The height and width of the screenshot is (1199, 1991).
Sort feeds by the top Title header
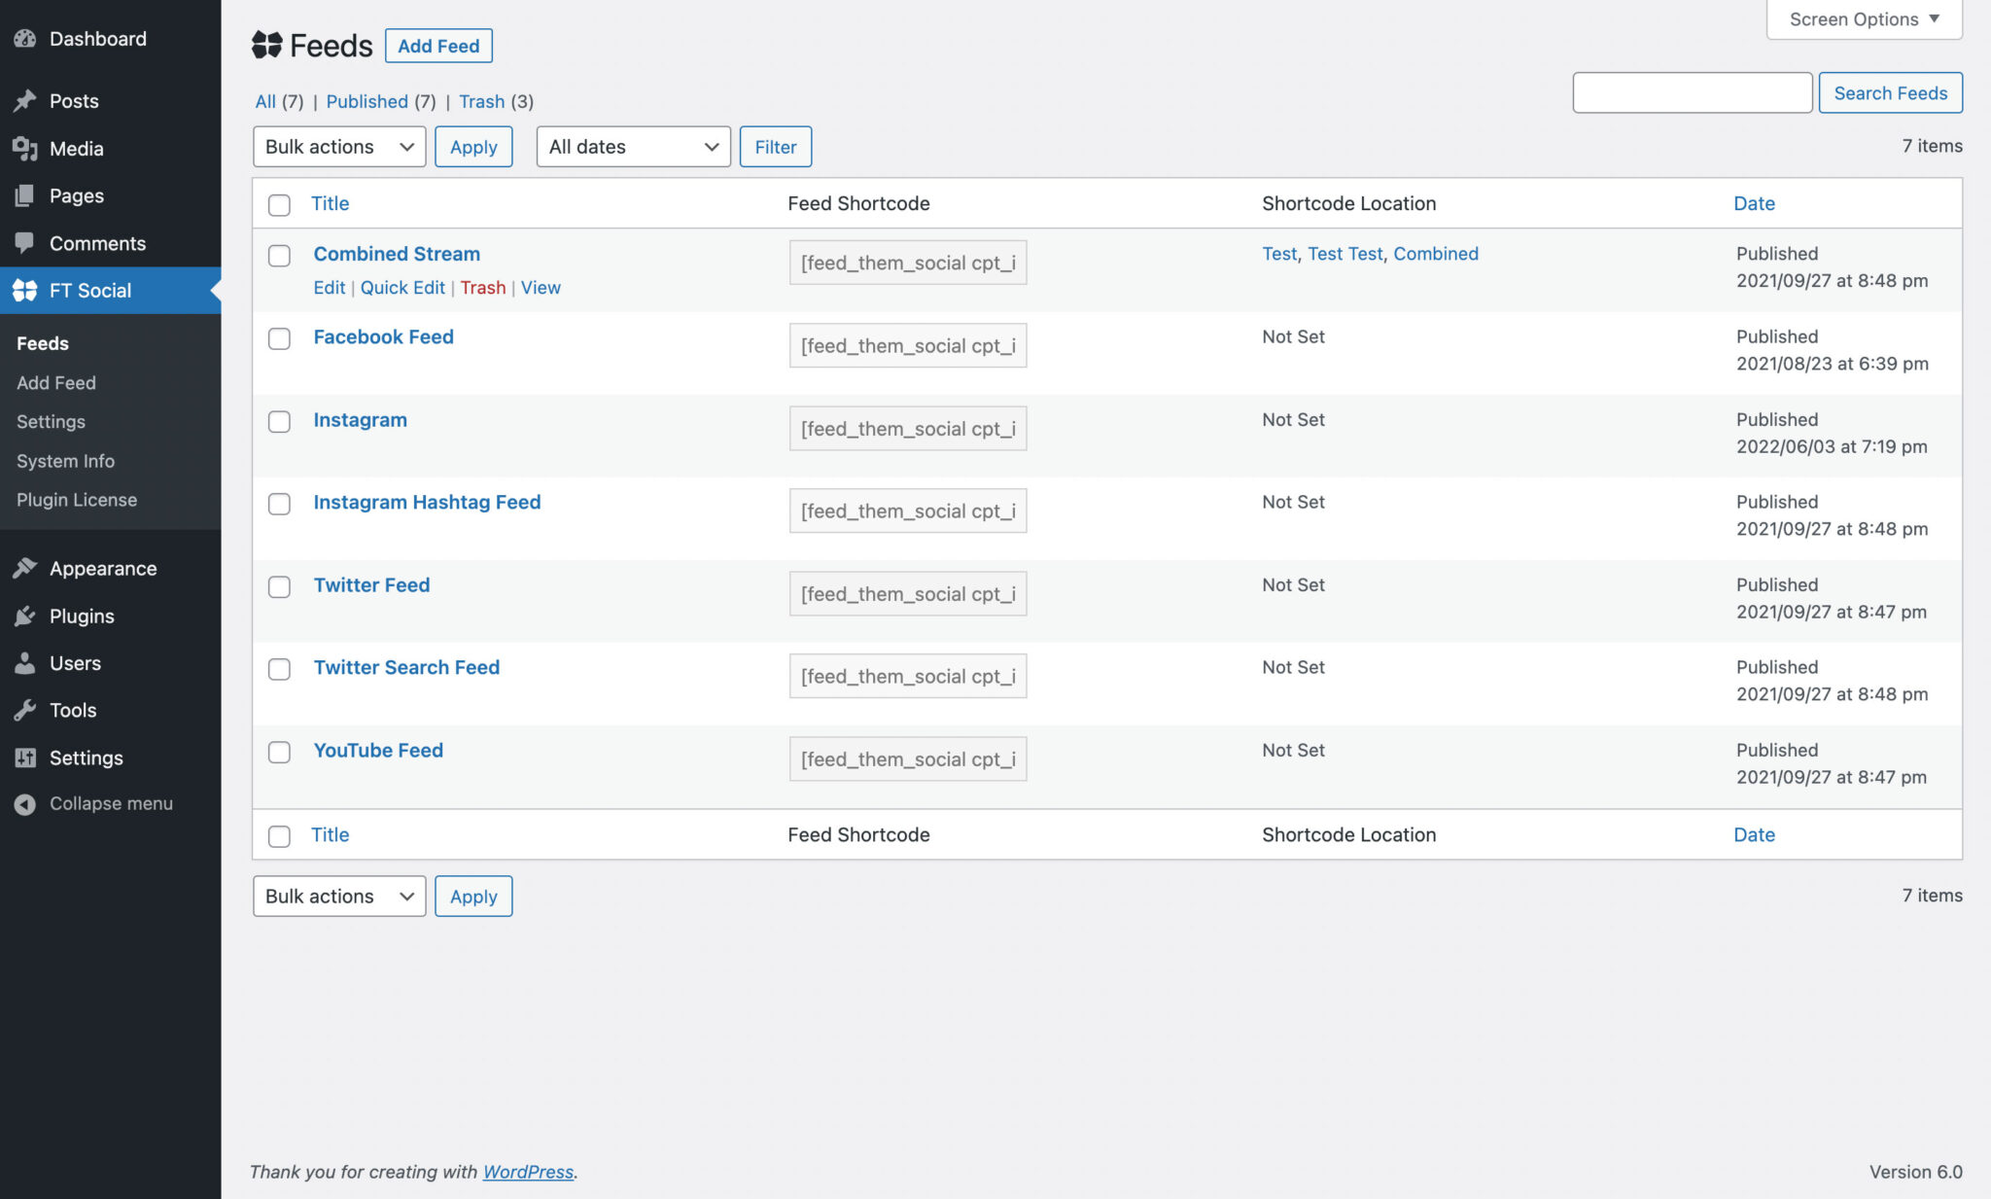[x=330, y=203]
